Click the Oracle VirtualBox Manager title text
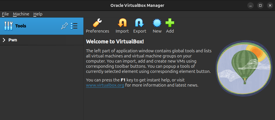 tap(137, 5)
